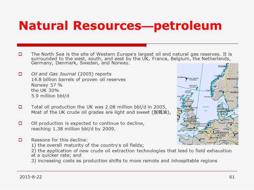Click the square bullet beside 'Reasons for this decline'
This screenshot has width=254, height=190.
[x=20, y=140]
